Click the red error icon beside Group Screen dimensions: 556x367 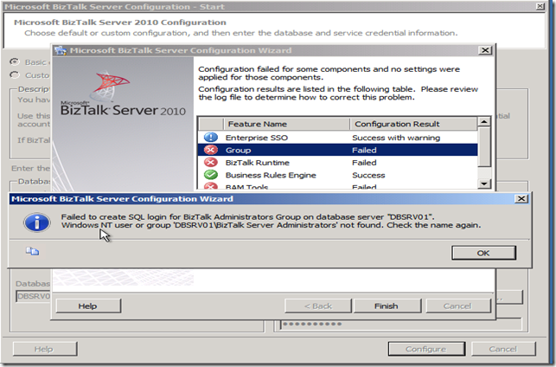(x=211, y=150)
